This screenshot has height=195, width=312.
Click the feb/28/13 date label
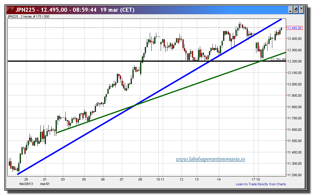[26, 184]
